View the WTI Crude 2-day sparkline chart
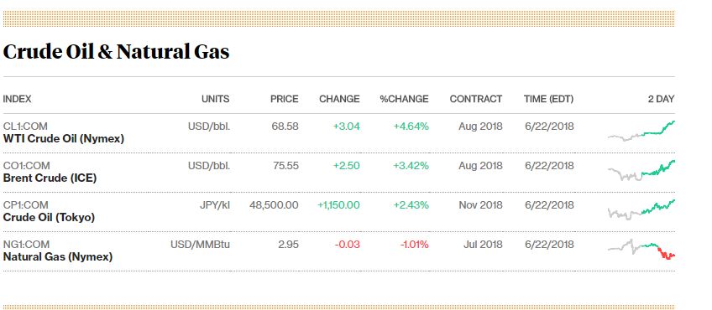The image size is (712, 310). coord(641,131)
